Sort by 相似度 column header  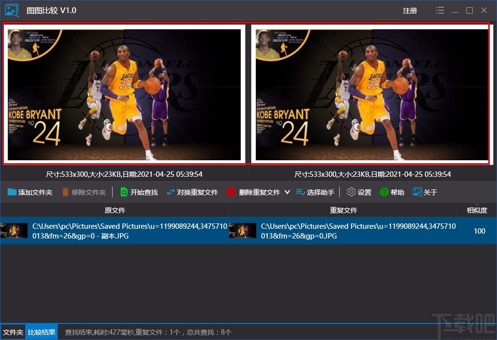(477, 210)
